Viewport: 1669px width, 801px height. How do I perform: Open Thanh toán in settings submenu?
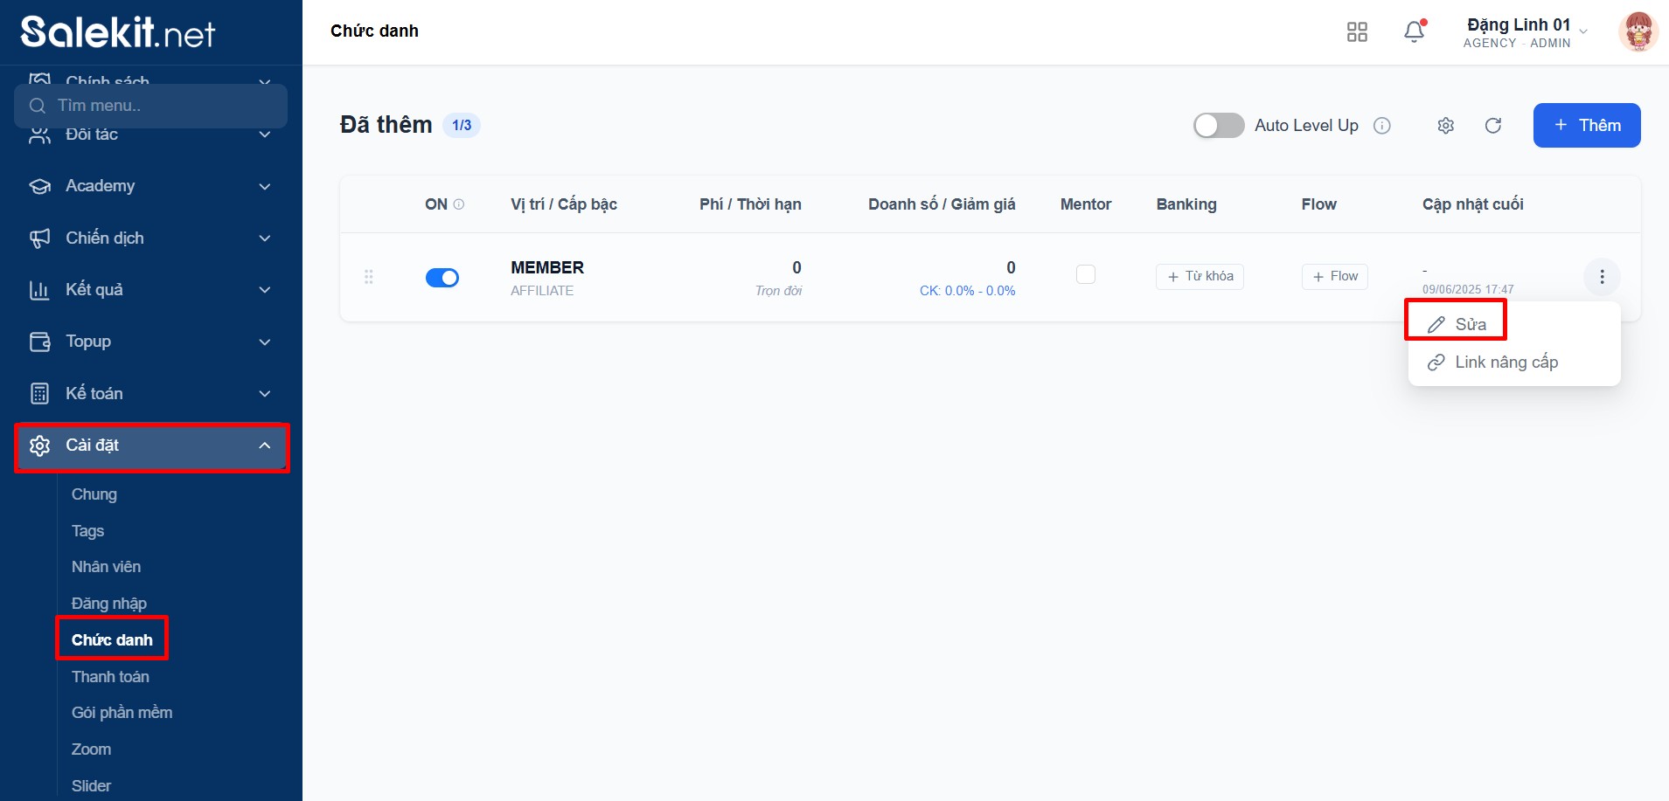[110, 676]
